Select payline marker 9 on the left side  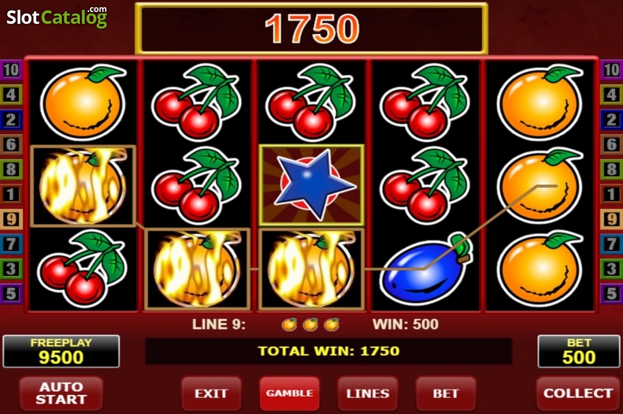coord(11,218)
